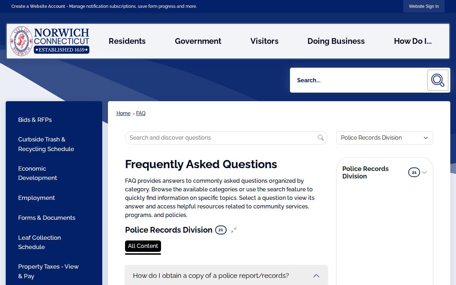Focus the site Search... input field

(358, 80)
